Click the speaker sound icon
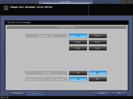This screenshot has width=133, height=99. (123, 2)
